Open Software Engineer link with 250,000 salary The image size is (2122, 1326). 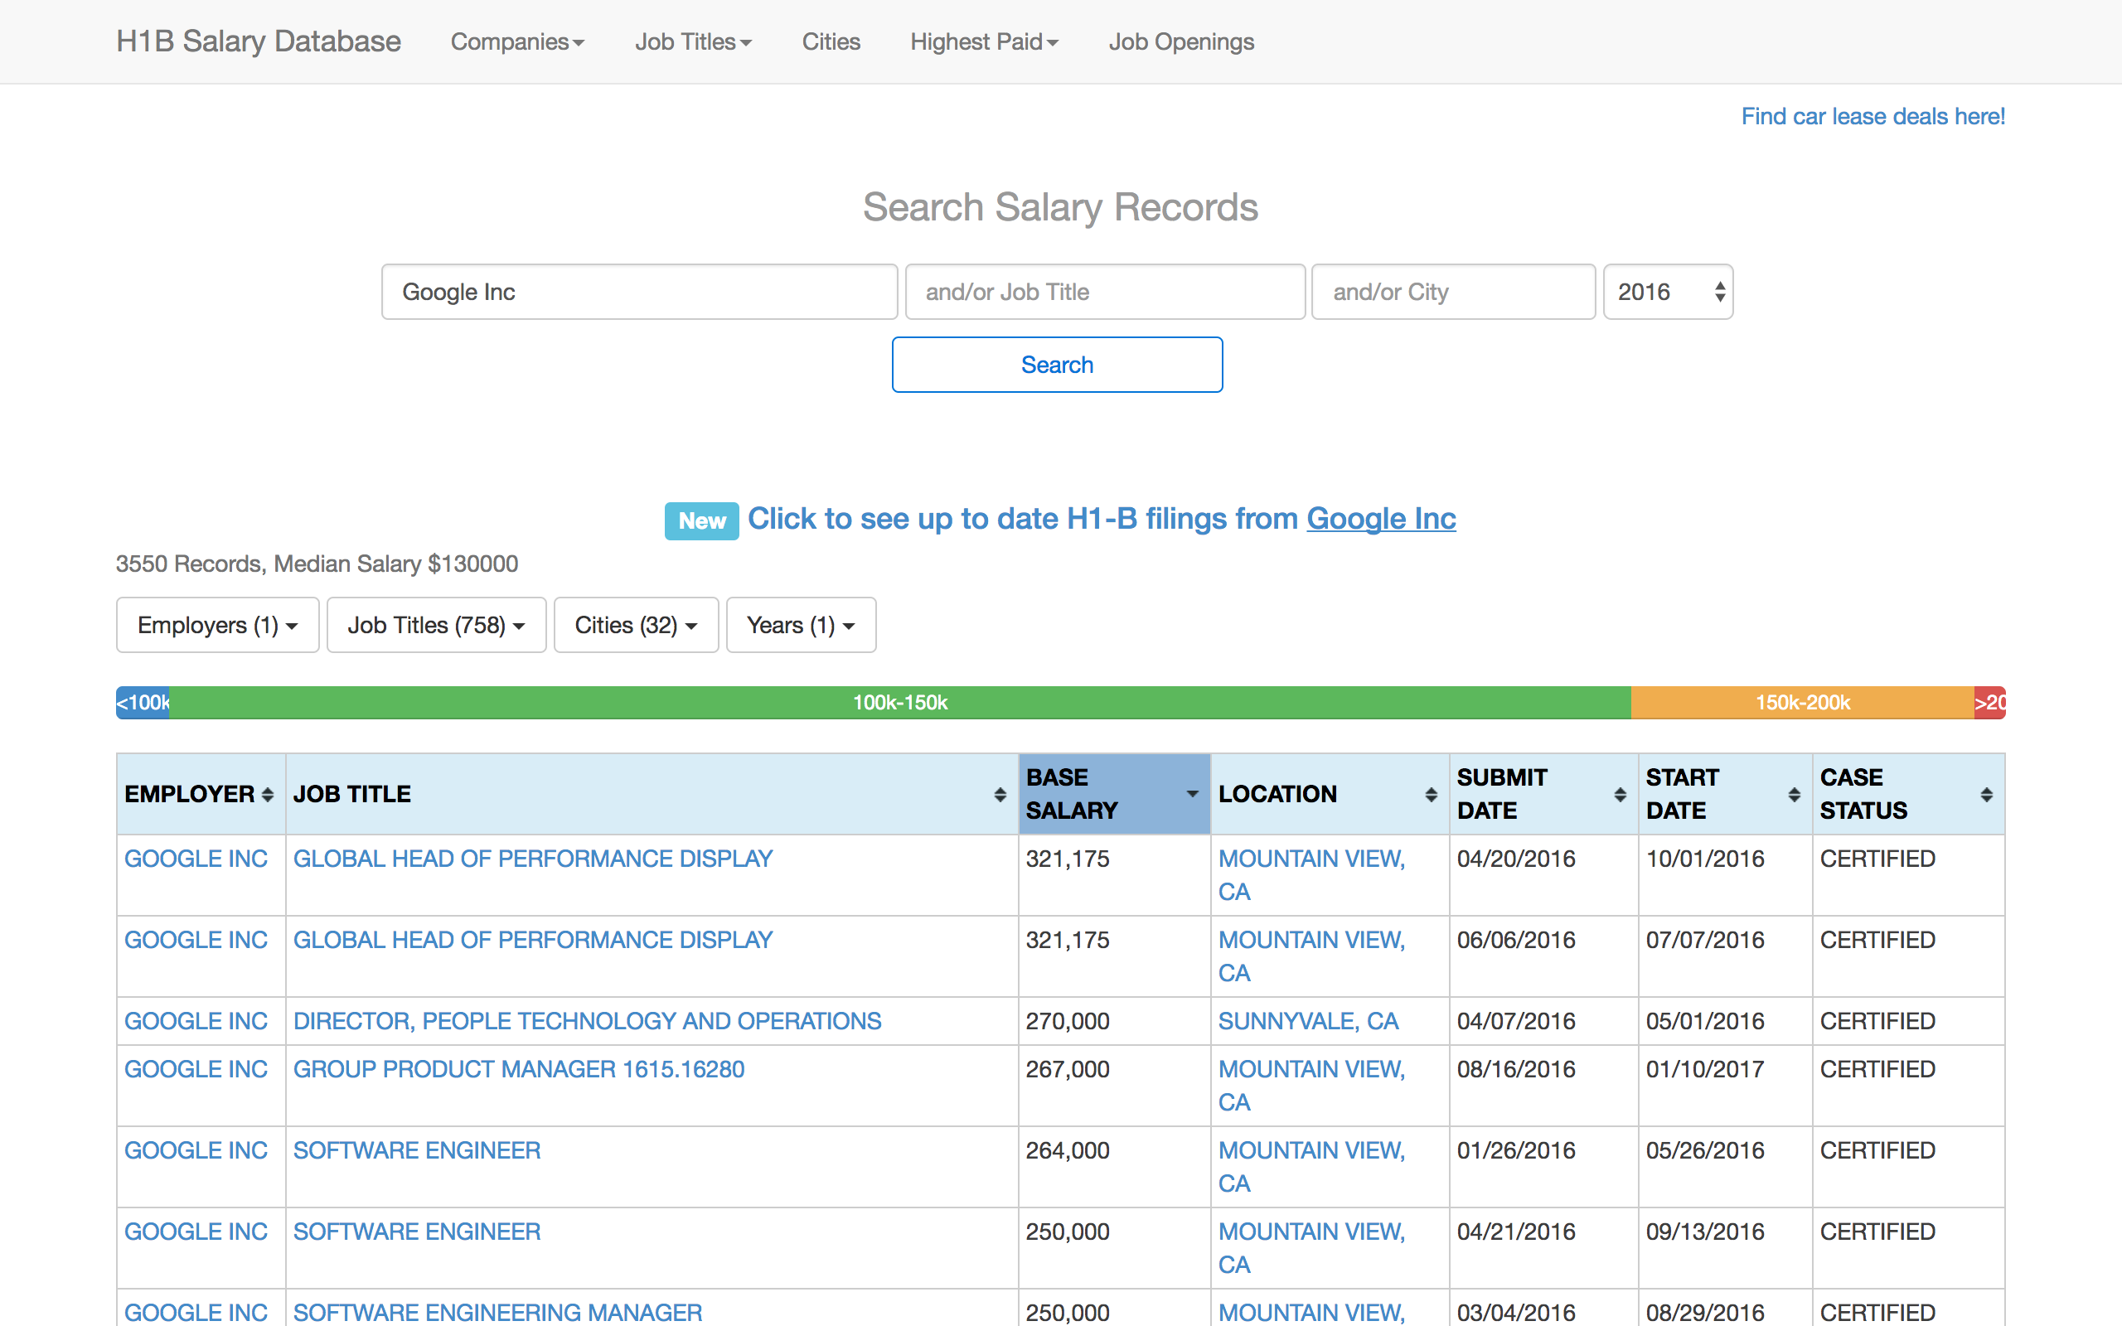click(x=416, y=1232)
